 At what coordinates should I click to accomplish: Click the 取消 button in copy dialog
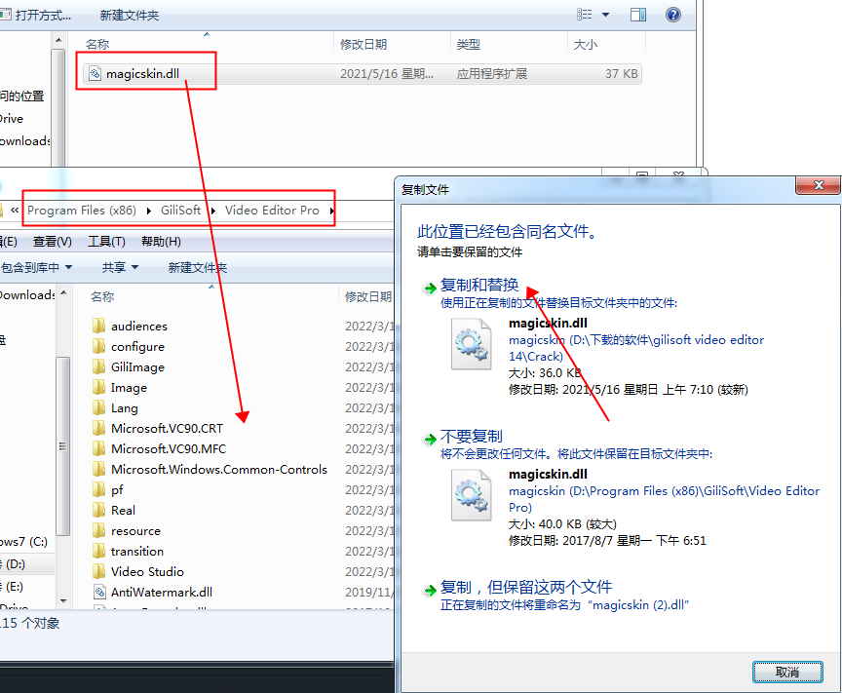tap(787, 673)
